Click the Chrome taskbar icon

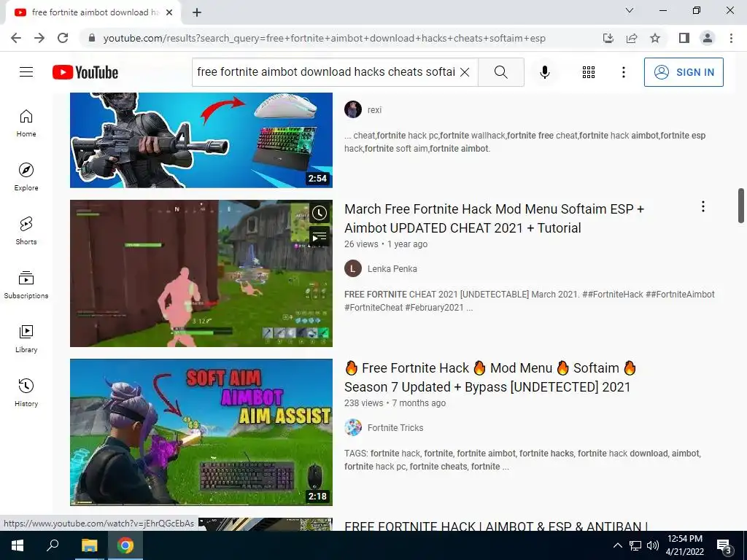[125, 545]
